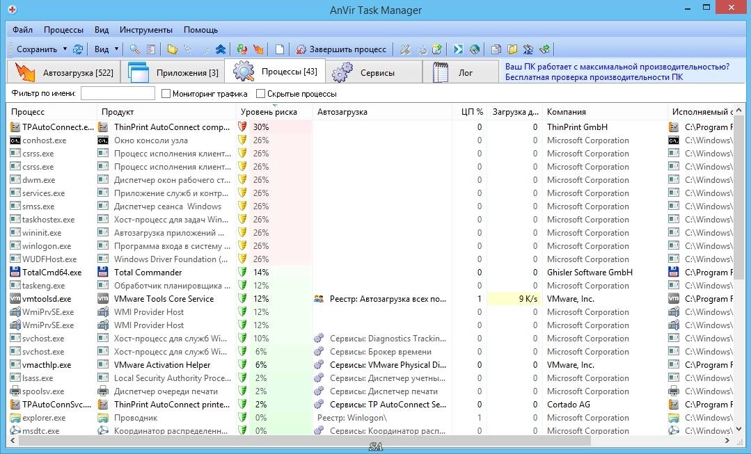Click the ABC spell-check style toolbar icon
The height and width of the screenshot is (454, 751).
[x=528, y=49]
